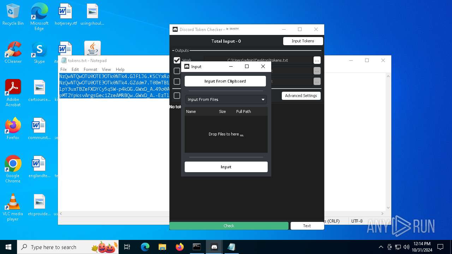This screenshot has height=254, width=452.
Task: Uncheck the Work output checkbox
Action: click(x=177, y=60)
